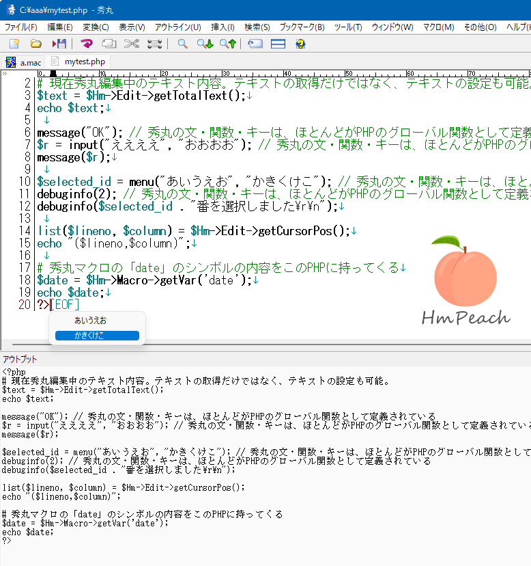531x566 pixels.
Task: Click the [EOF] marker on line 20
Action: tap(65, 305)
